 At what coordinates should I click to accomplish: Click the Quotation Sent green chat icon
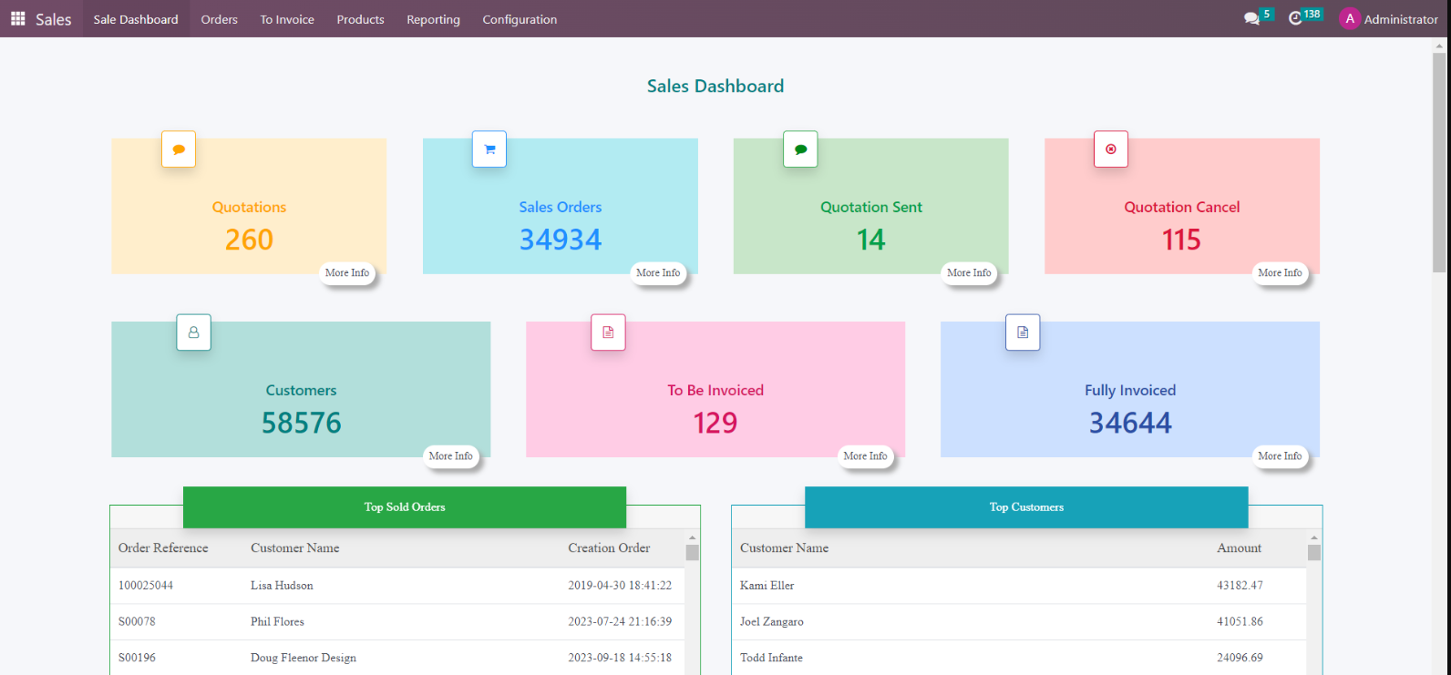800,149
